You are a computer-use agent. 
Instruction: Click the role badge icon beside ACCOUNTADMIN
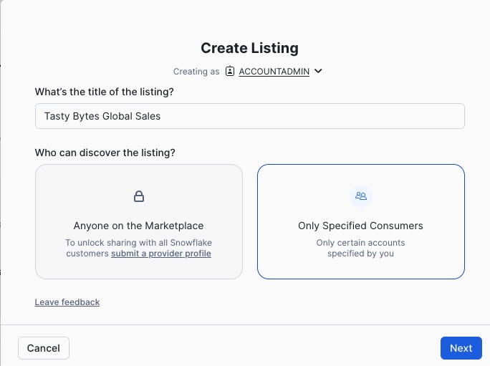pyautogui.click(x=230, y=71)
